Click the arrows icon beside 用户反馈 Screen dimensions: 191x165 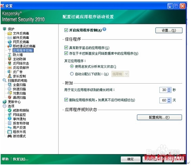coord(9,127)
